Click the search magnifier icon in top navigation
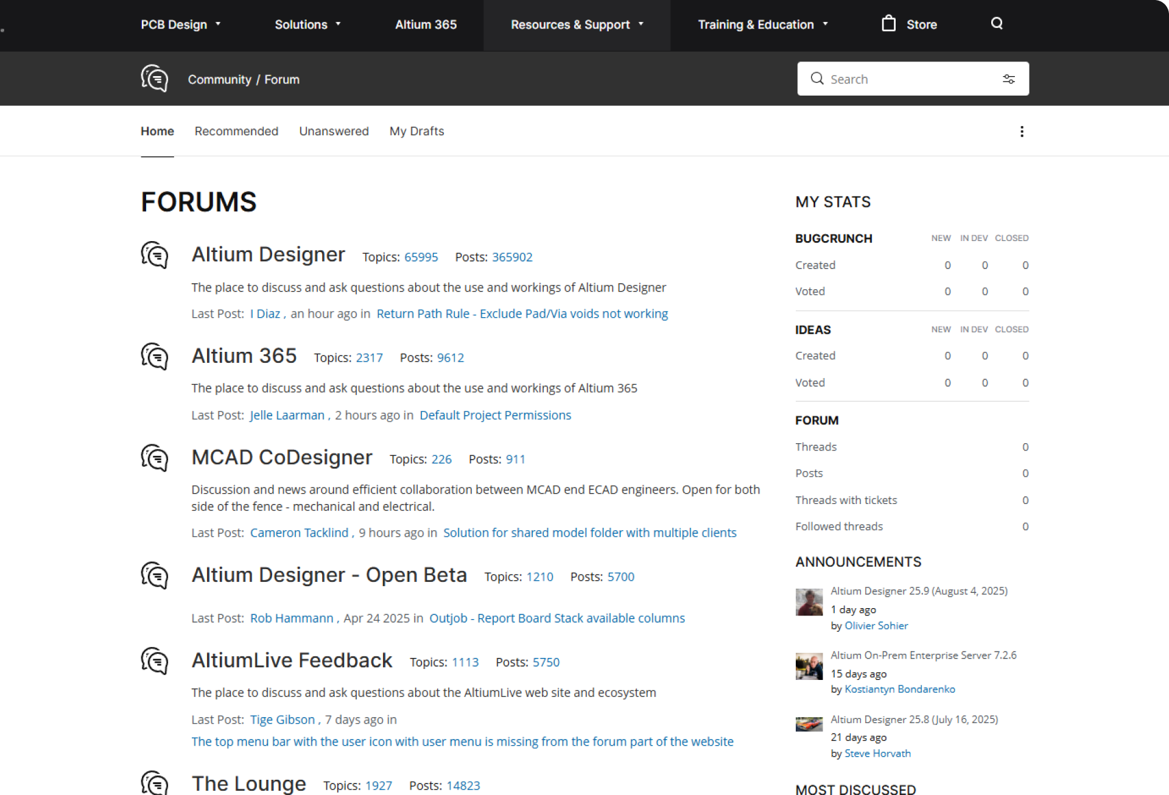The image size is (1169, 795). click(x=996, y=24)
